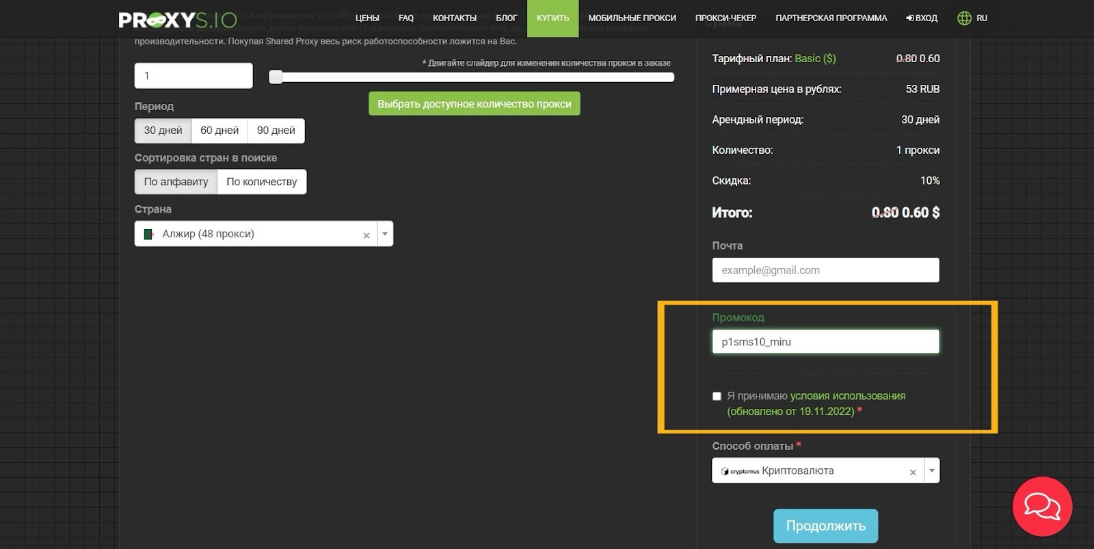The height and width of the screenshot is (549, 1094).
Task: Focus the Промокод input with p1sms10_miru
Action: pos(826,342)
